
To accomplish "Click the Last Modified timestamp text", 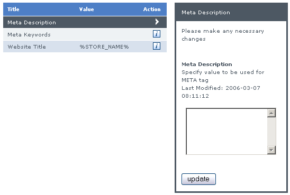I will click(x=221, y=92).
